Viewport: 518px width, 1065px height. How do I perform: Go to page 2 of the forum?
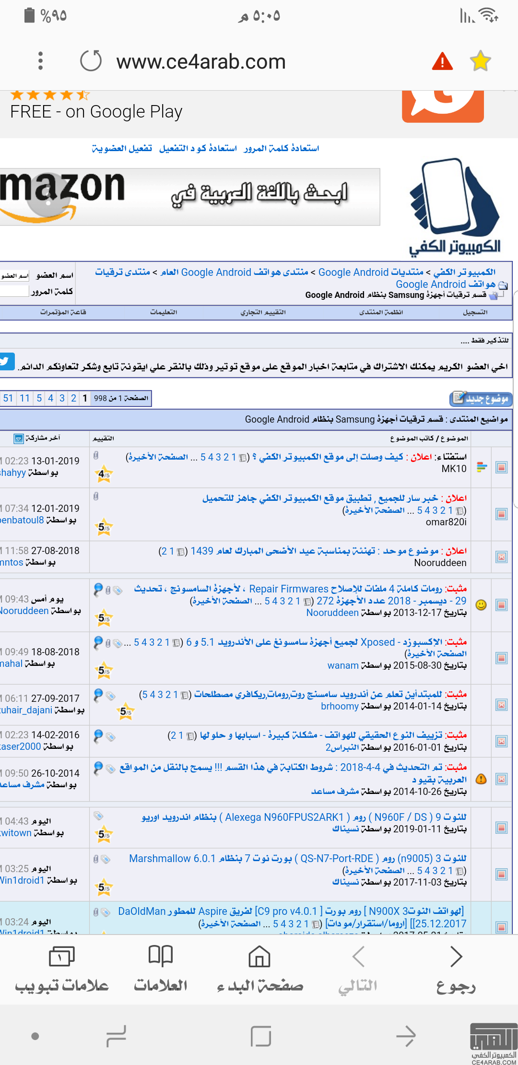pyautogui.click(x=73, y=398)
